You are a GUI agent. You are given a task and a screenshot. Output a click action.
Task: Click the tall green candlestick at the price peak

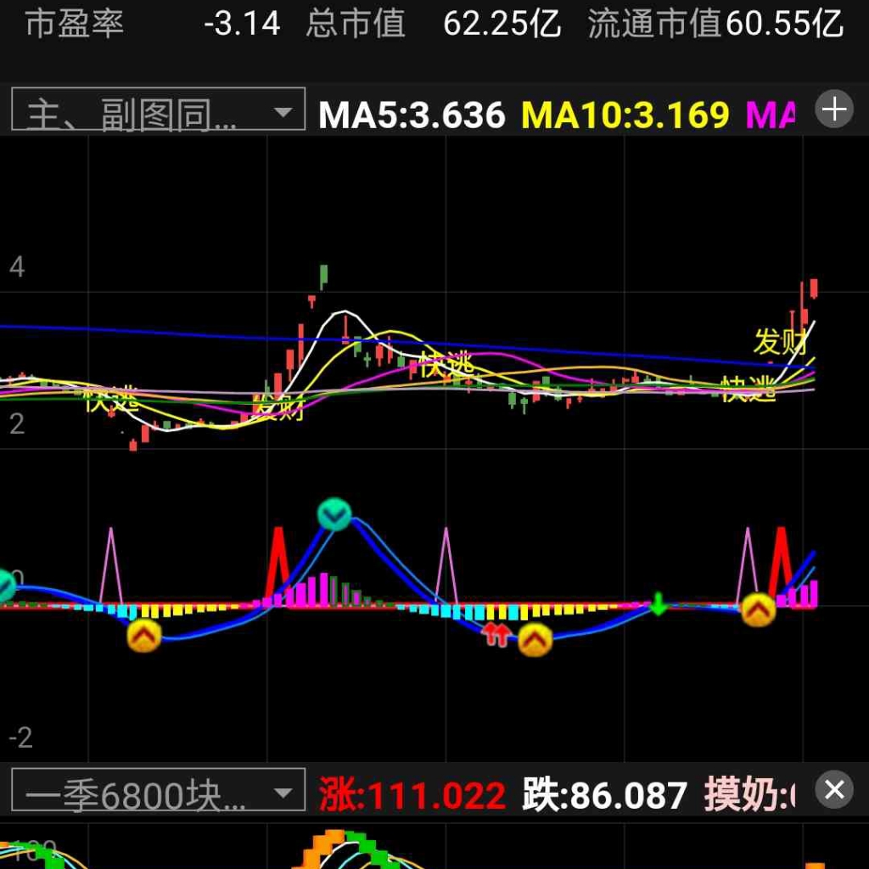[323, 275]
